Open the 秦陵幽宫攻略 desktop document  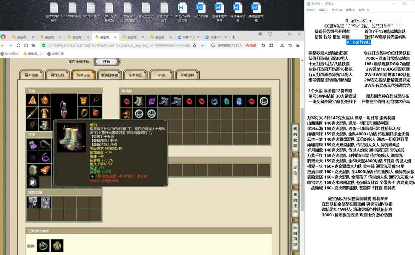pos(256,12)
